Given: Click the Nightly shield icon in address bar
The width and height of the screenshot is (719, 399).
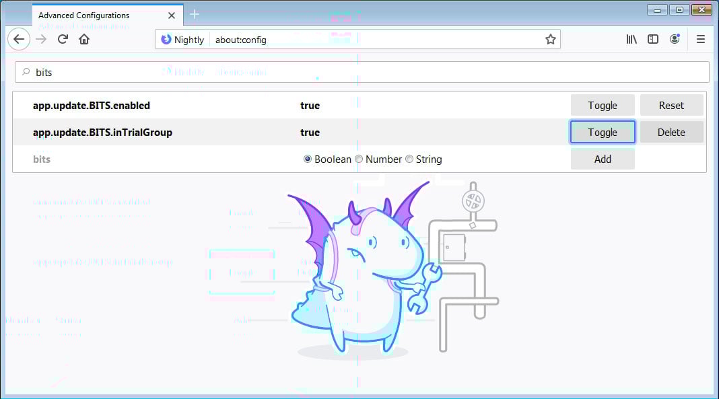Looking at the screenshot, I should pos(166,39).
